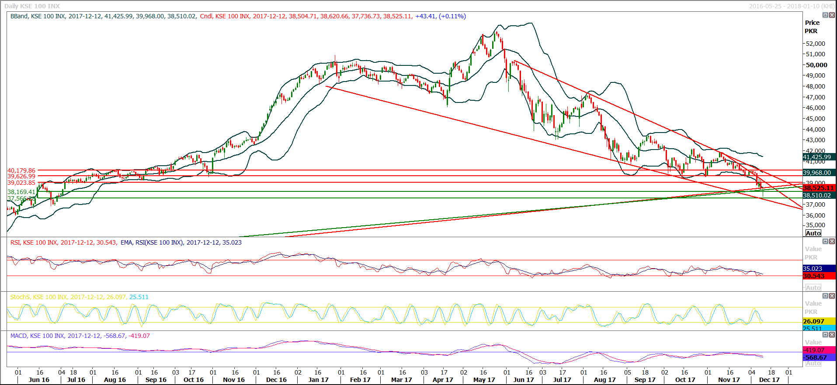This screenshot has width=837, height=385.
Task: Click the 50,000 price axis label
Action: point(816,65)
